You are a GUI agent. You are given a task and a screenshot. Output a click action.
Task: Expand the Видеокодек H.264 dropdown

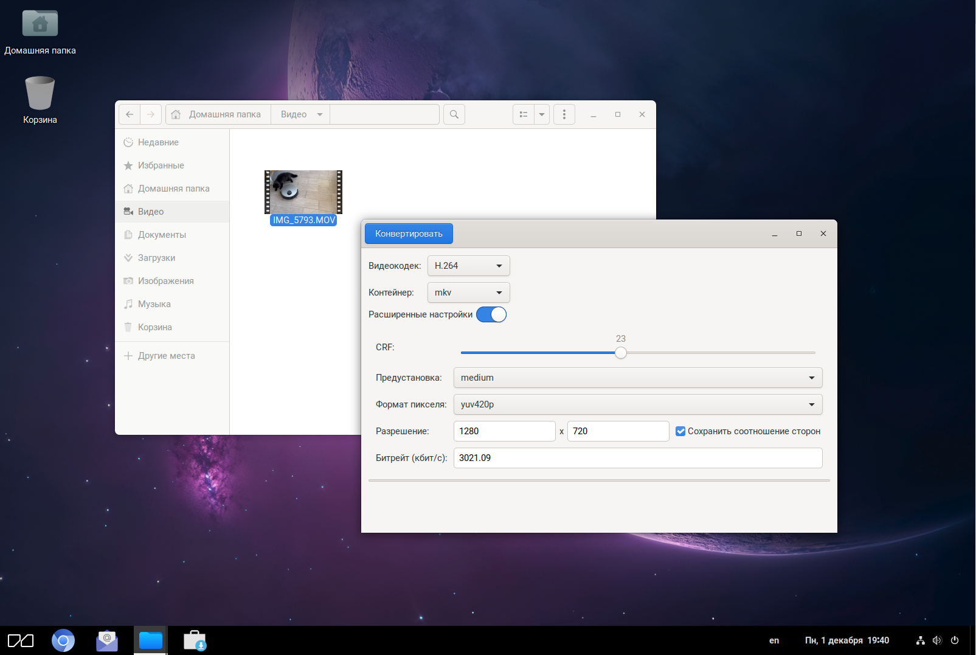[x=468, y=266]
